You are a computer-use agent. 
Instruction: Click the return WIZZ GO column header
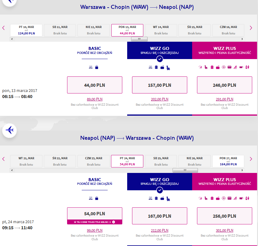(x=159, y=181)
